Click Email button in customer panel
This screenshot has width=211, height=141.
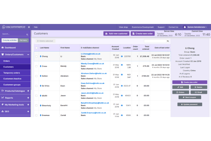click(199, 92)
